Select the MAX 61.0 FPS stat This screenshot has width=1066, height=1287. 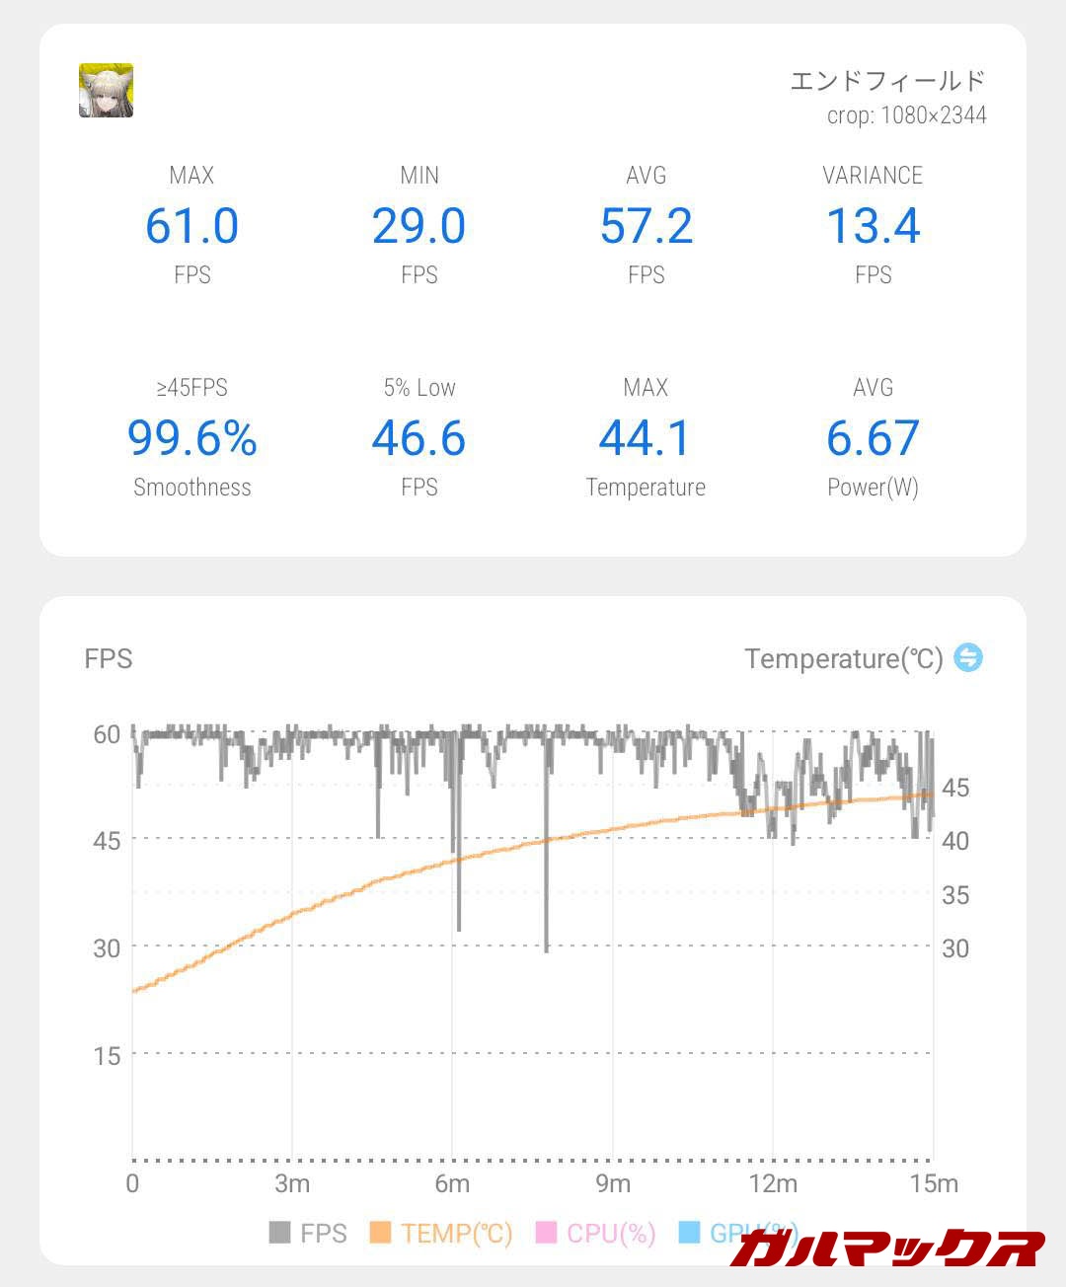click(x=191, y=226)
